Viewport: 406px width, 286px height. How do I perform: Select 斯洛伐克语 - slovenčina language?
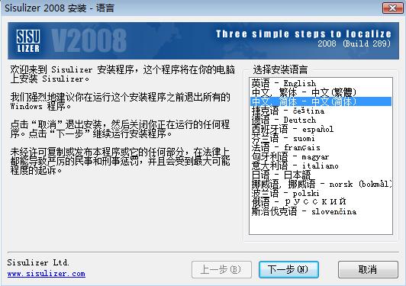321,212
